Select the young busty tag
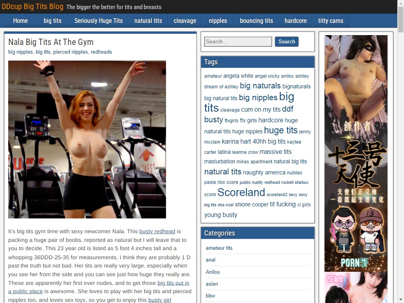This screenshot has height=303, width=404. point(221,215)
